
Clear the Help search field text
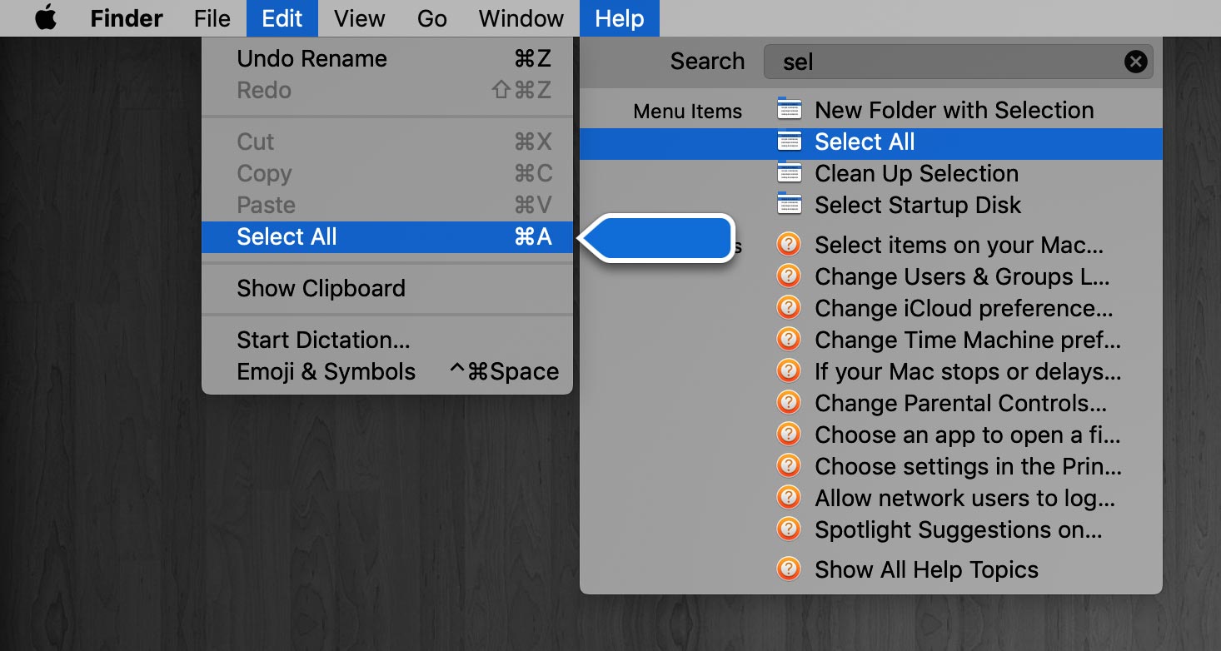point(1135,62)
